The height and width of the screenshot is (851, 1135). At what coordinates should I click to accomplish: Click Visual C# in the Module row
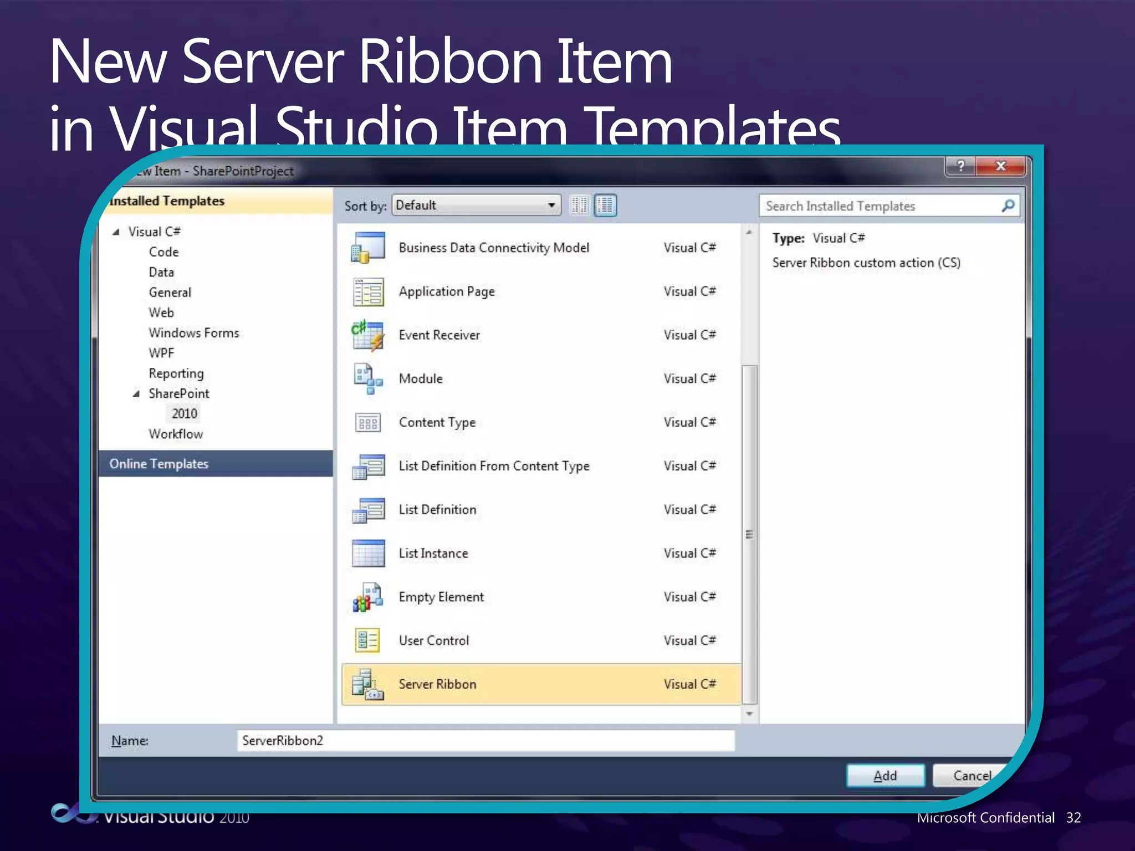[x=689, y=379]
